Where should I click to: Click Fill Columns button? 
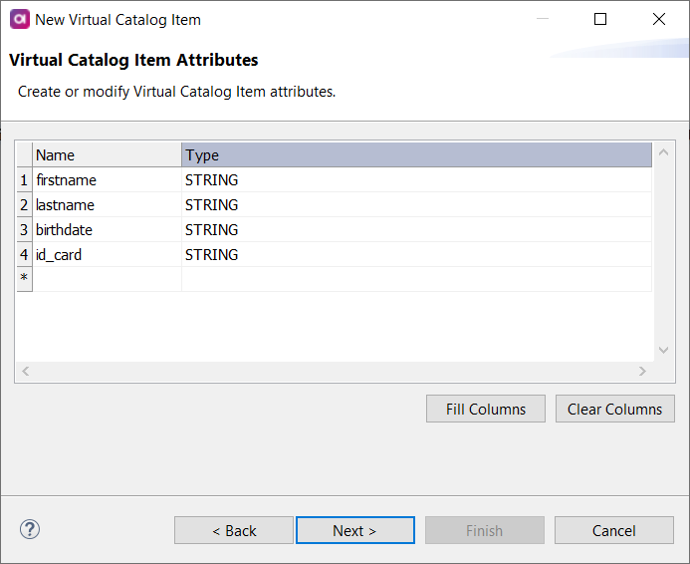pos(485,409)
